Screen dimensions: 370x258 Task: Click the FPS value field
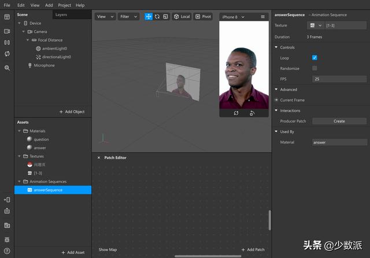[339, 79]
